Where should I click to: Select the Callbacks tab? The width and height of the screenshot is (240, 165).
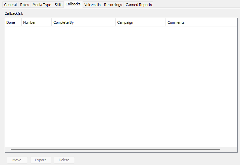click(x=73, y=4)
